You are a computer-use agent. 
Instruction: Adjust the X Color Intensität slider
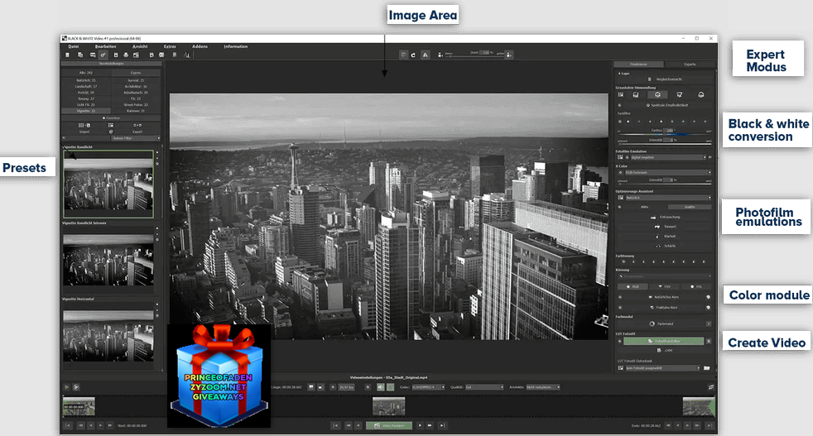pos(665,182)
